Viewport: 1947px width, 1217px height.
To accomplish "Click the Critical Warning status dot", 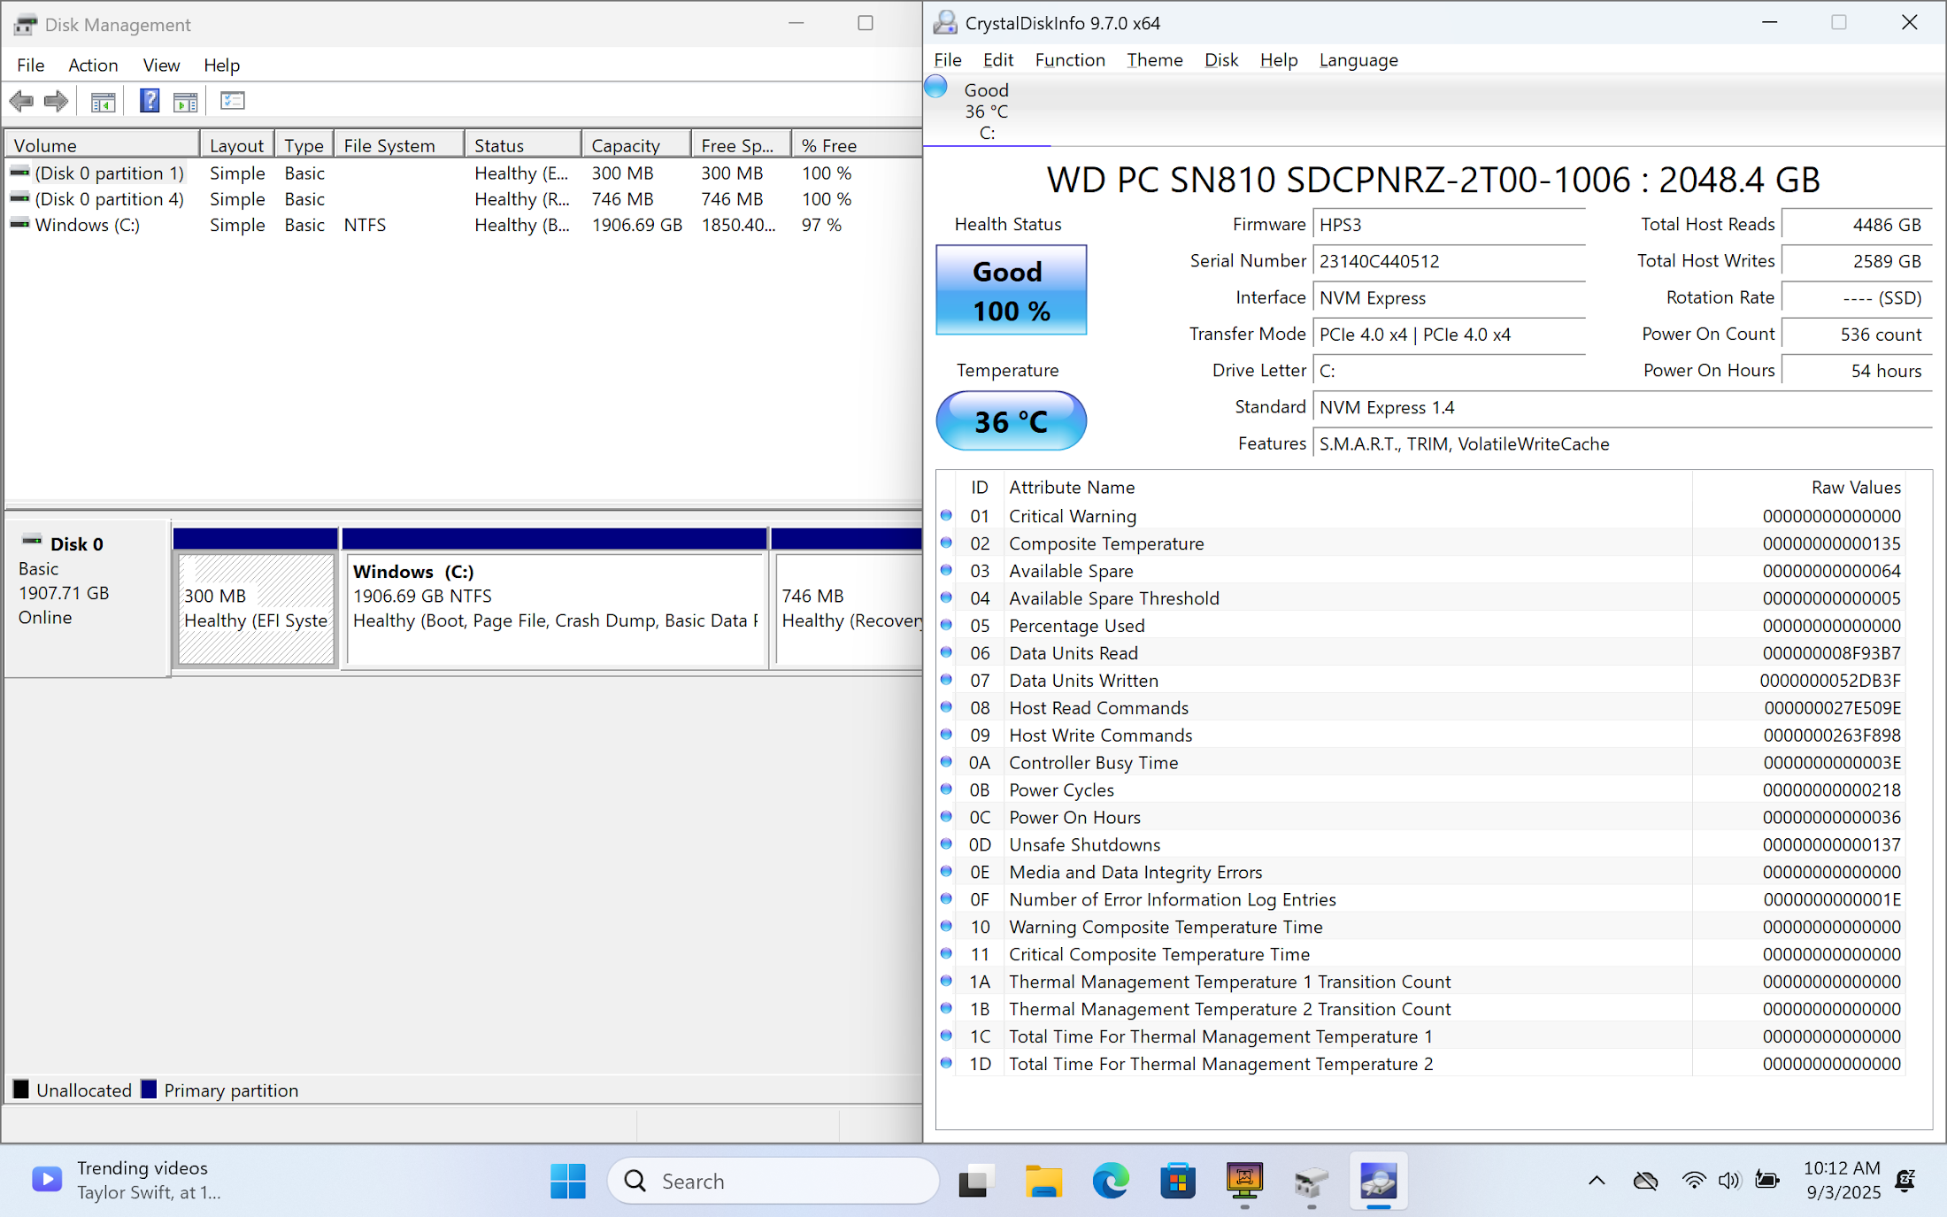I will pos(946,515).
